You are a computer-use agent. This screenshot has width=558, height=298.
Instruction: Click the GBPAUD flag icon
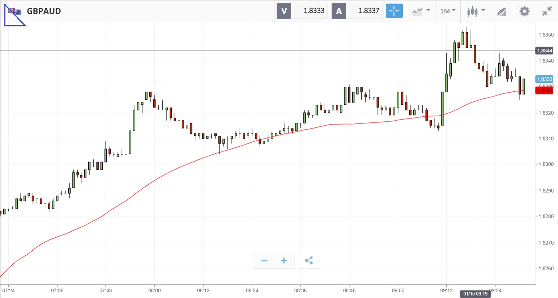pyautogui.click(x=14, y=11)
